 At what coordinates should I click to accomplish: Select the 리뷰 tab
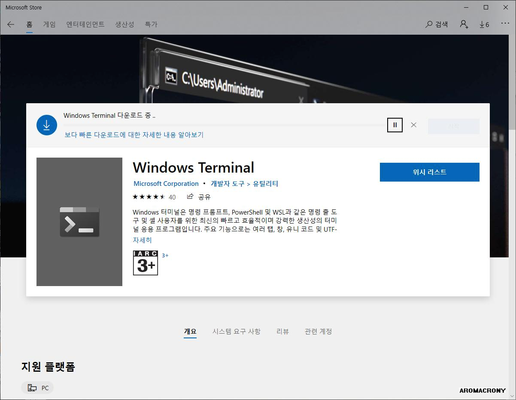pos(282,331)
